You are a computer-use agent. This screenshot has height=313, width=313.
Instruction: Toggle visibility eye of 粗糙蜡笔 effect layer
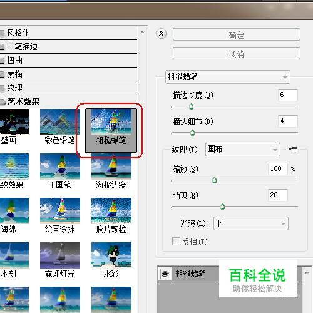tap(165, 274)
